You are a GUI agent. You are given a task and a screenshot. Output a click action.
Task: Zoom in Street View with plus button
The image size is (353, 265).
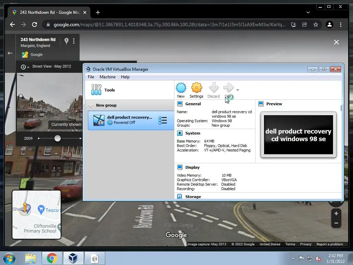336,213
